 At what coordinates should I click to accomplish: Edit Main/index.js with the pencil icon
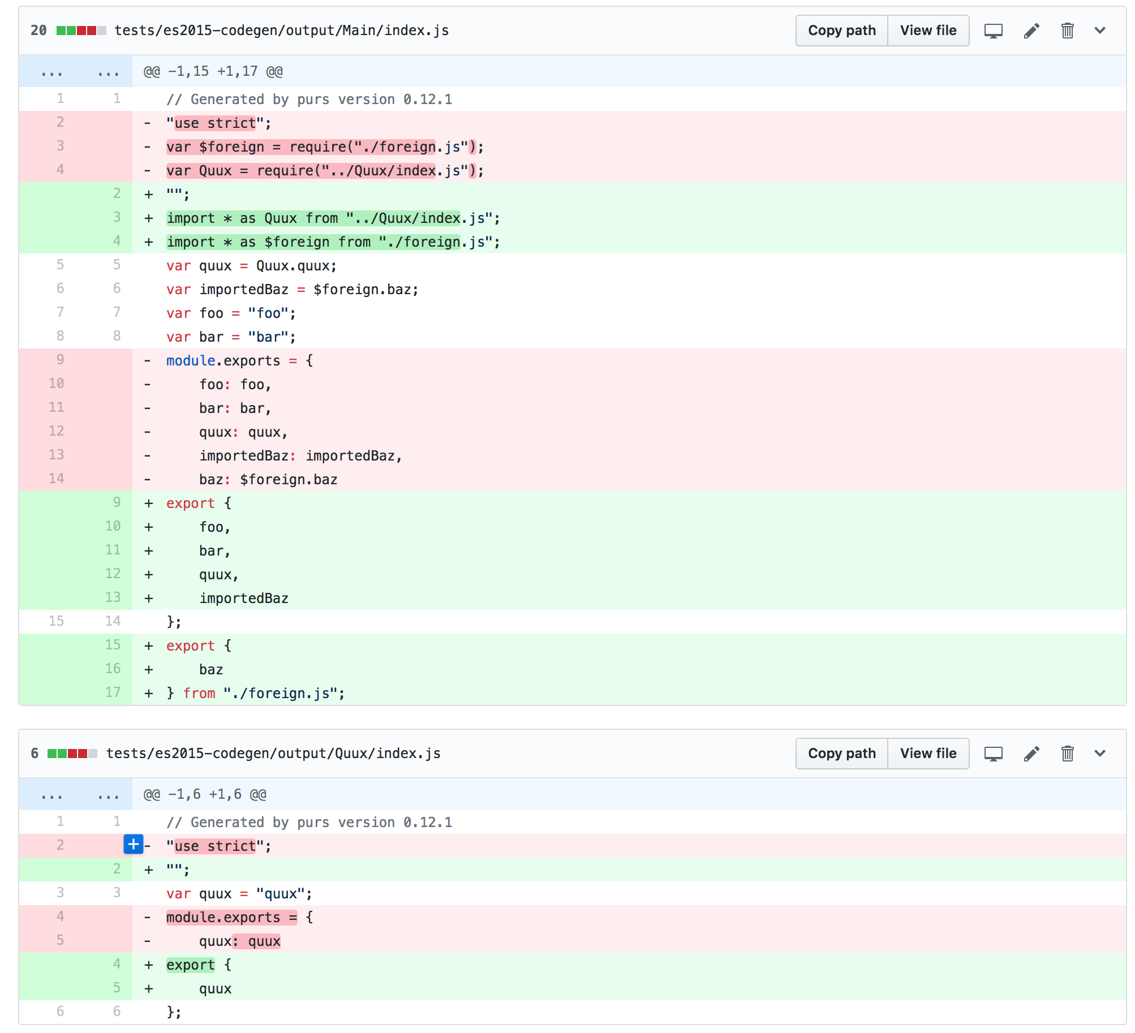coord(1031,31)
